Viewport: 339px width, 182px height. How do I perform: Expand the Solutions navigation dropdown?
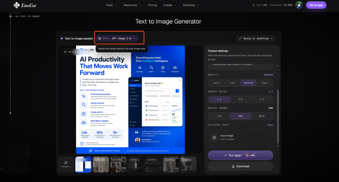click(x=191, y=5)
